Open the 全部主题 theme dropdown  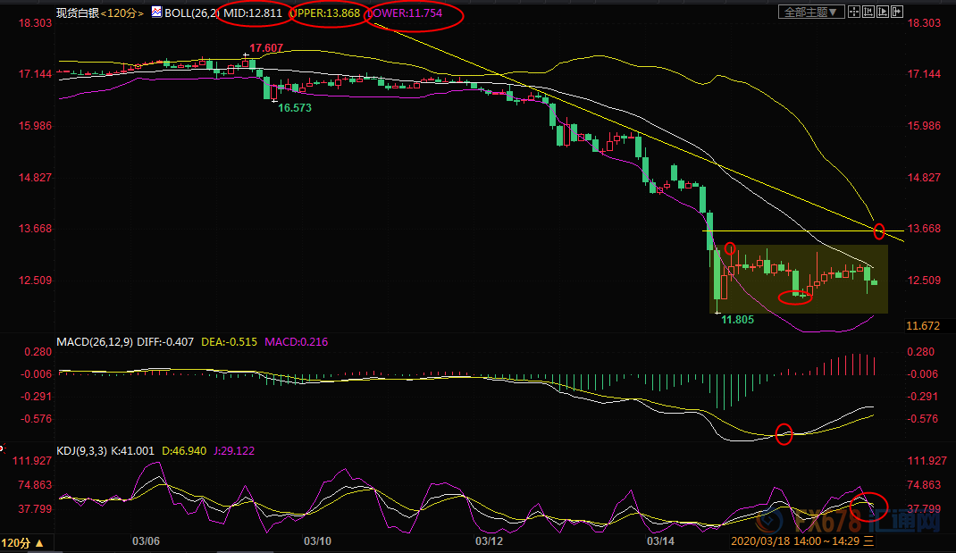(811, 12)
